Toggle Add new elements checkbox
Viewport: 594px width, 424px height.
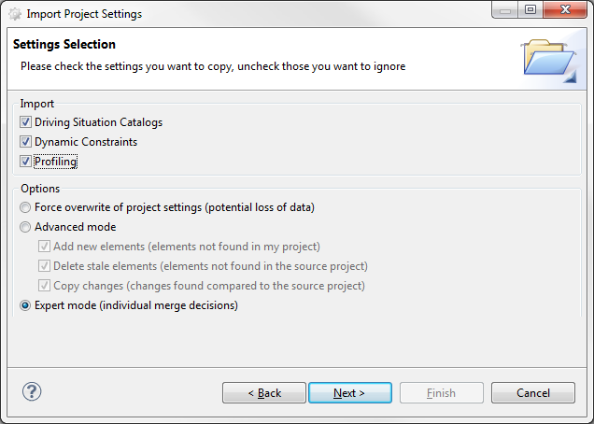point(45,247)
